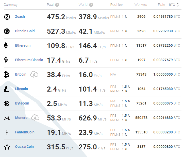Click QuazarCoin rate 0.00000800 BTC

[167, 147]
